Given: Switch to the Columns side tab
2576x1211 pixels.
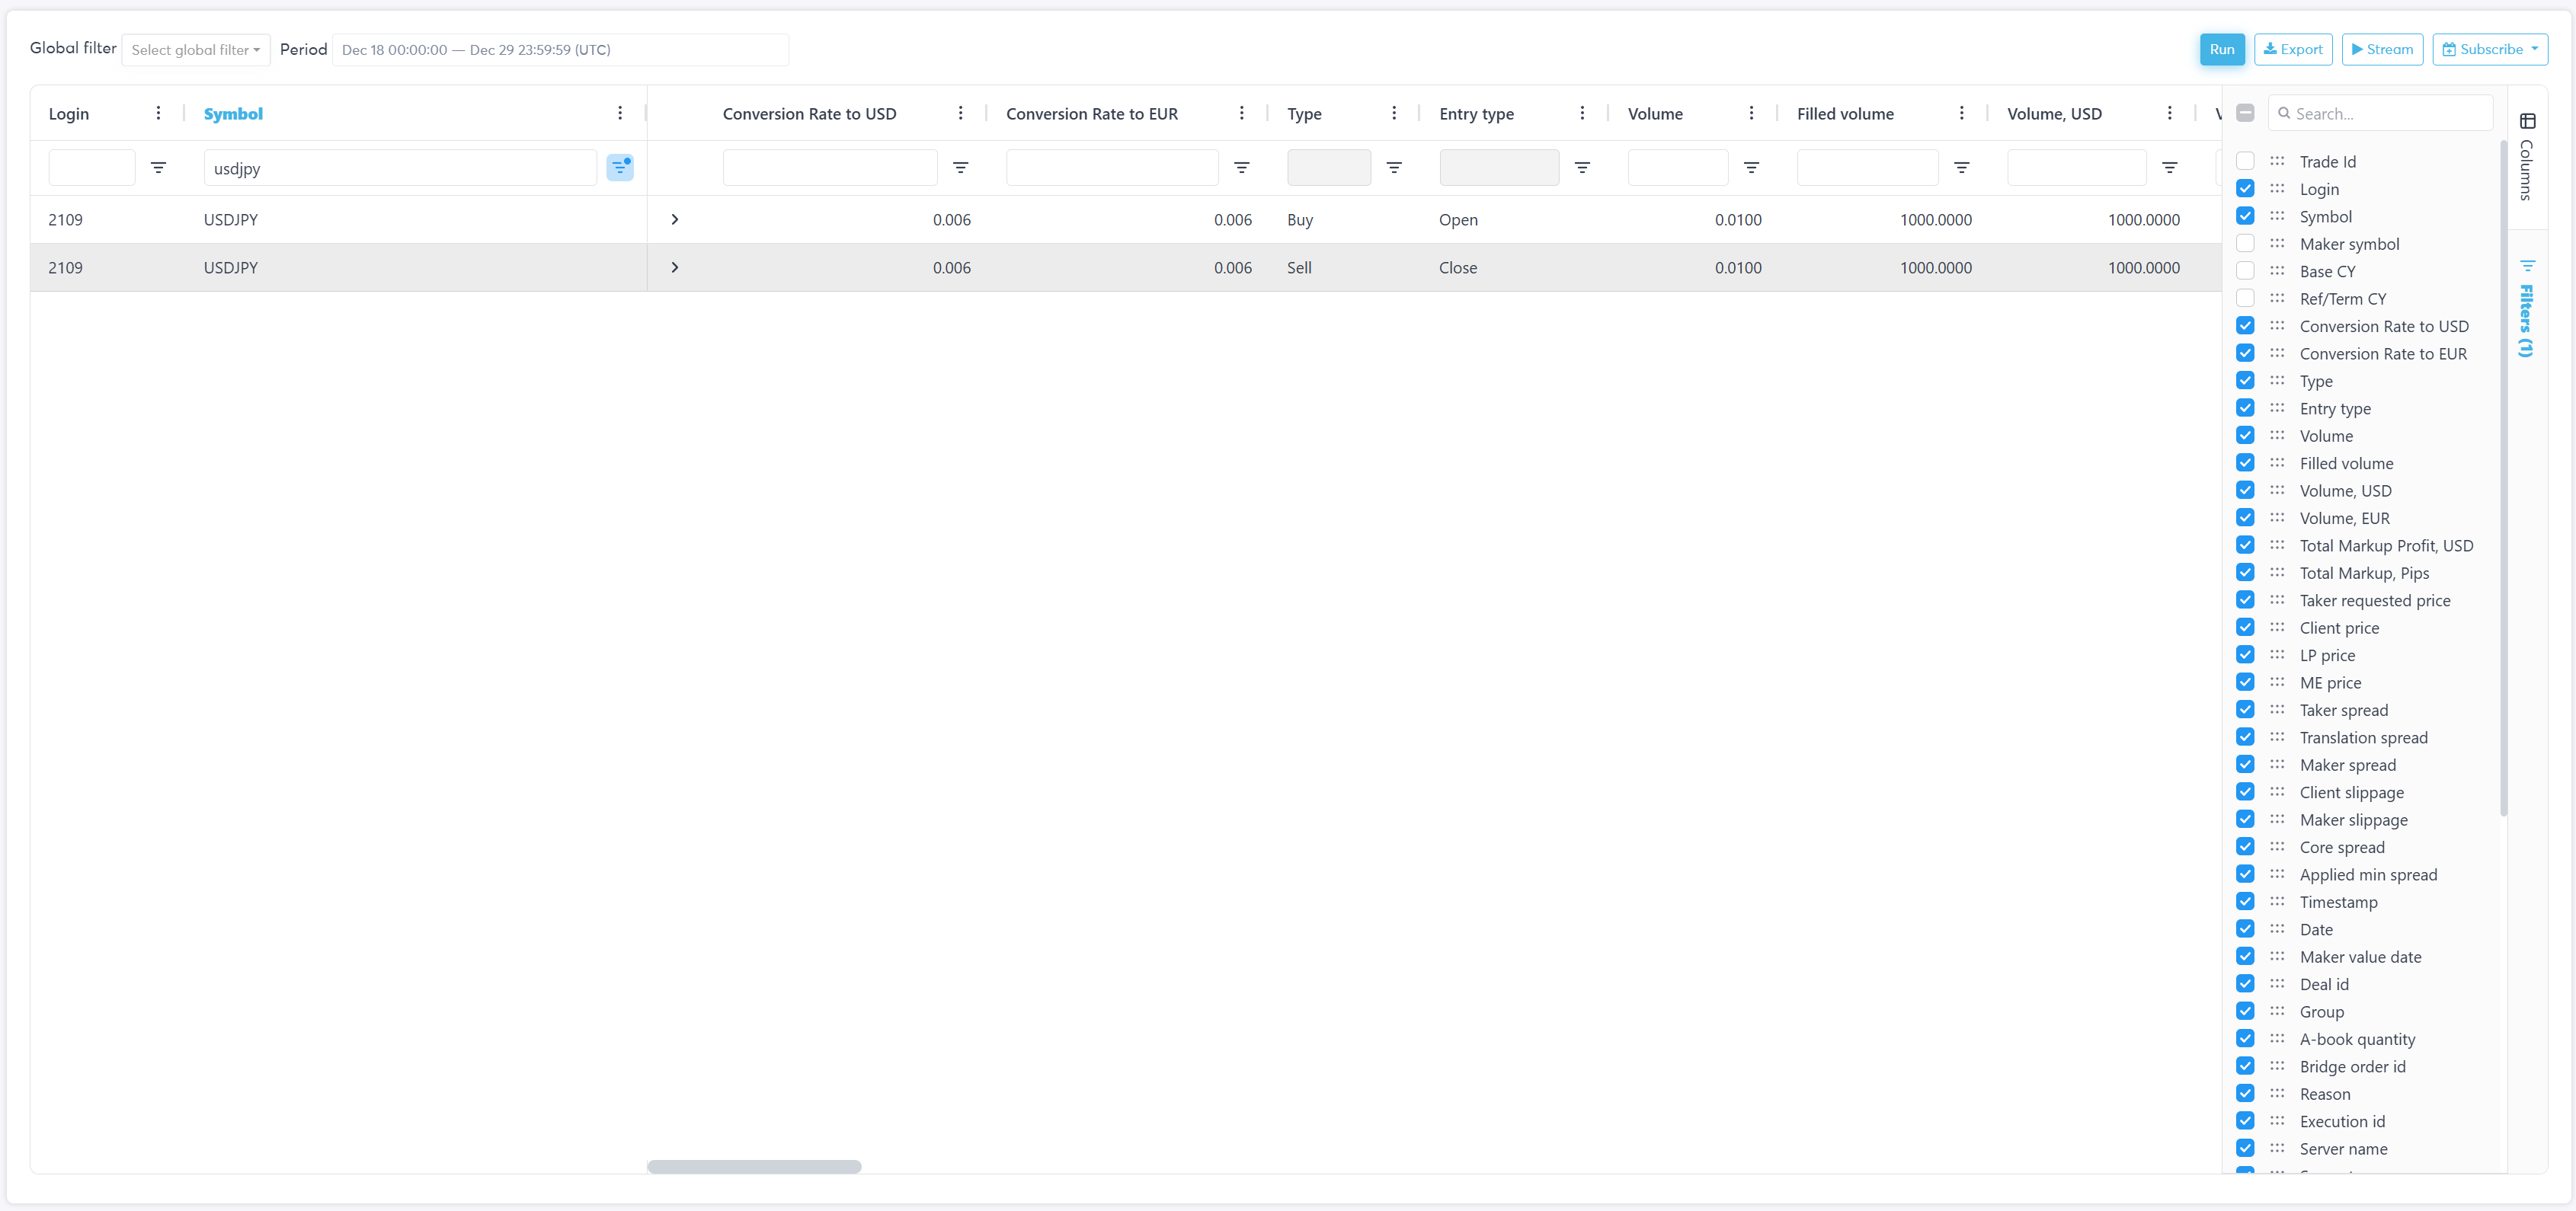Looking at the screenshot, I should [2526, 158].
